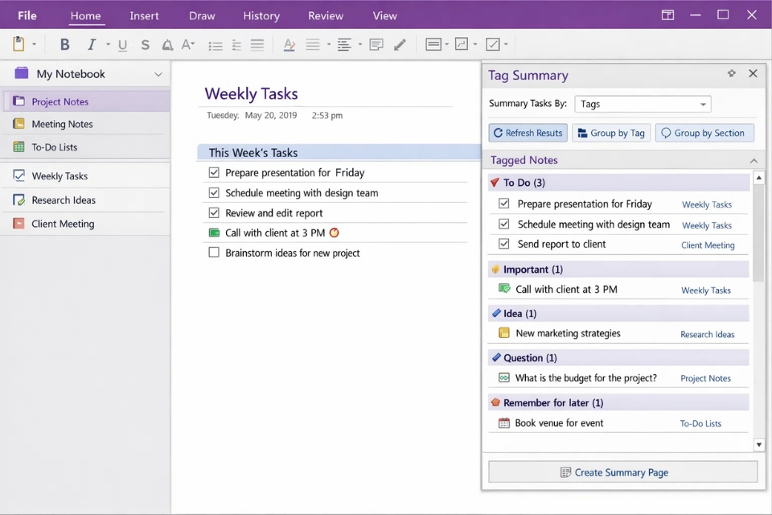The image size is (772, 515).
Task: Click the pin icon in the Tag Summary panel
Action: [x=731, y=73]
